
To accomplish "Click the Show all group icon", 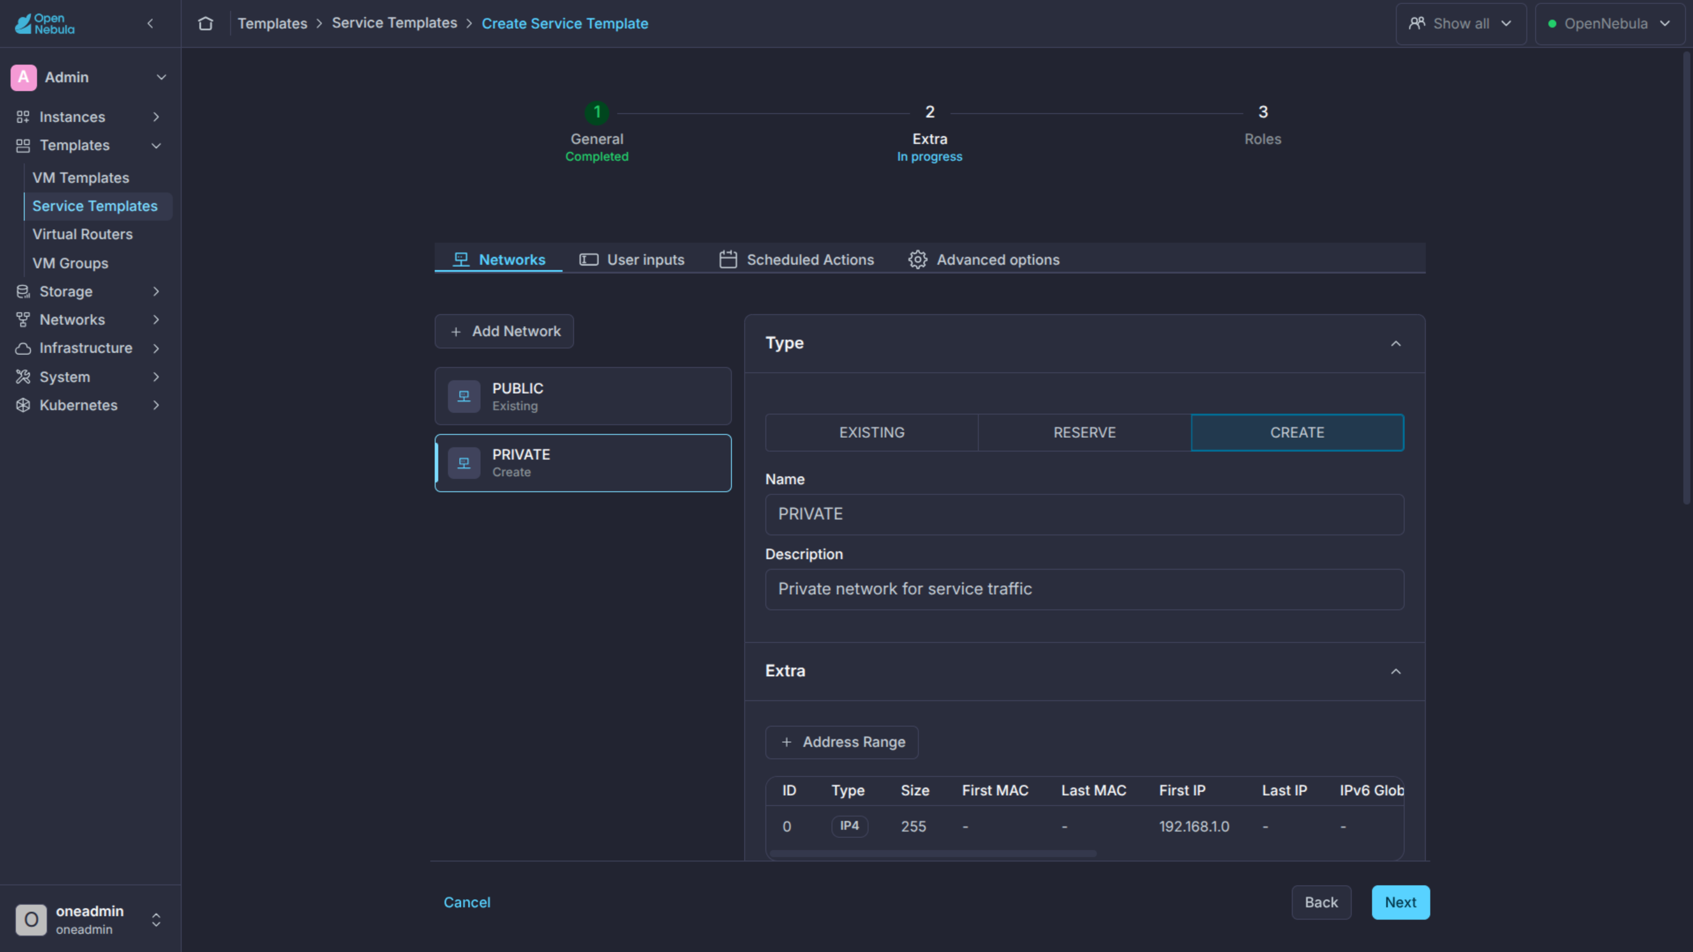I will click(x=1416, y=24).
